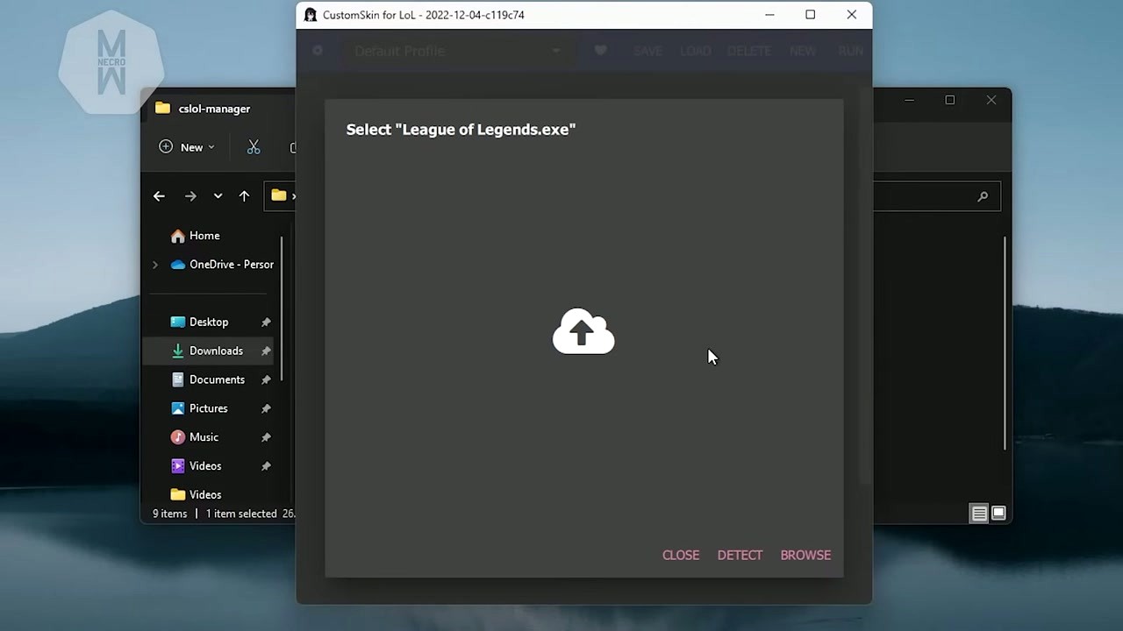Click the Explorer file list scrollbar

(1005, 344)
